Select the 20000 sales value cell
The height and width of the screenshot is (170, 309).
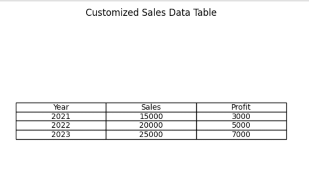pos(151,125)
